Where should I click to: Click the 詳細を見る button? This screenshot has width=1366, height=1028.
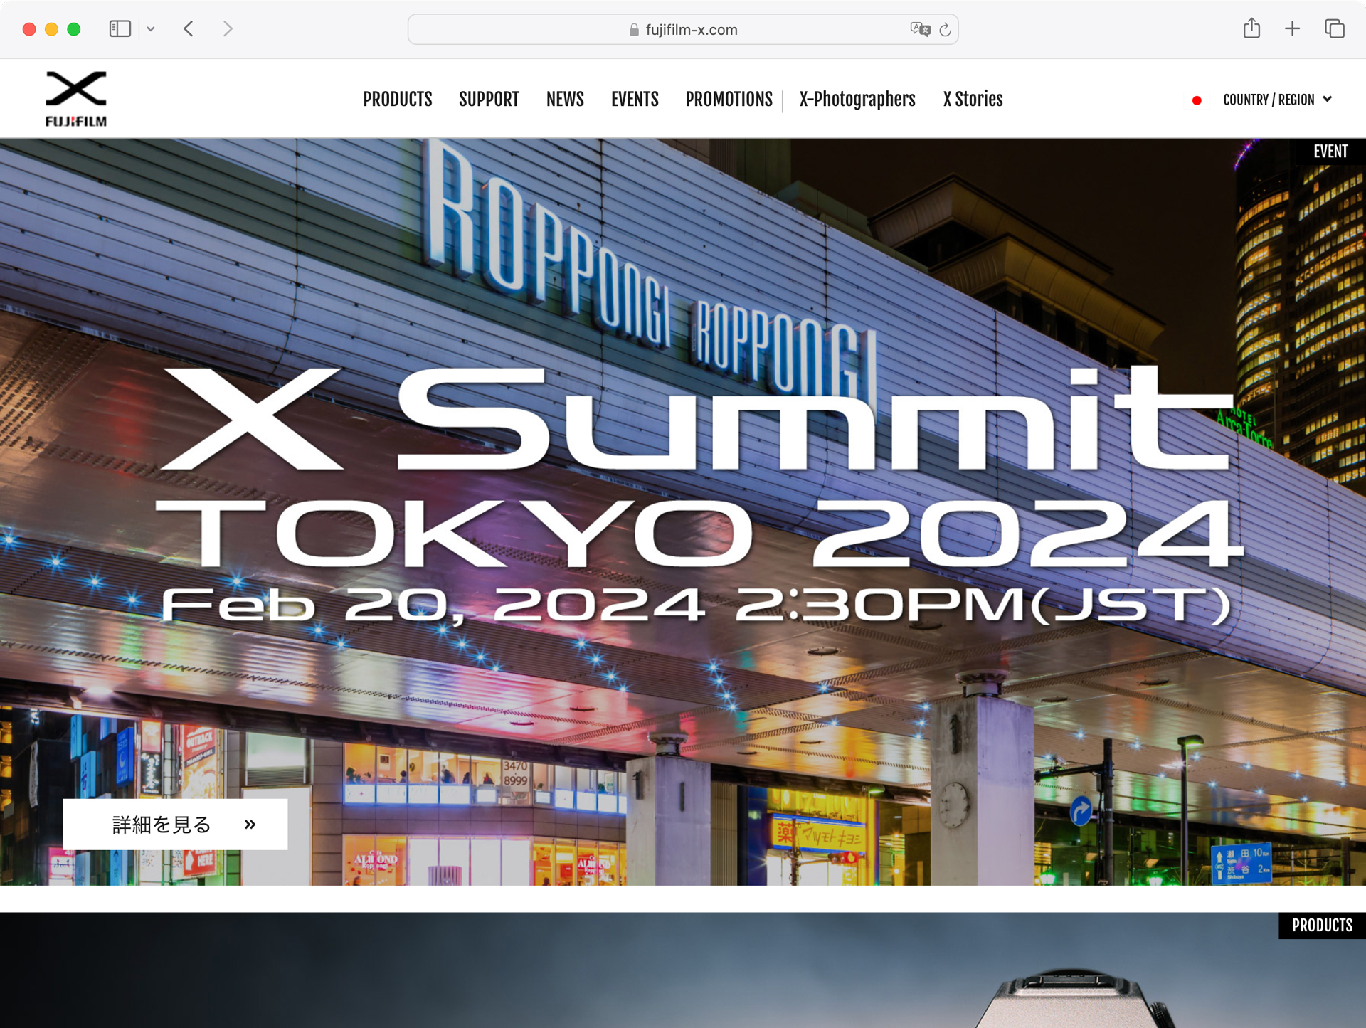click(175, 824)
